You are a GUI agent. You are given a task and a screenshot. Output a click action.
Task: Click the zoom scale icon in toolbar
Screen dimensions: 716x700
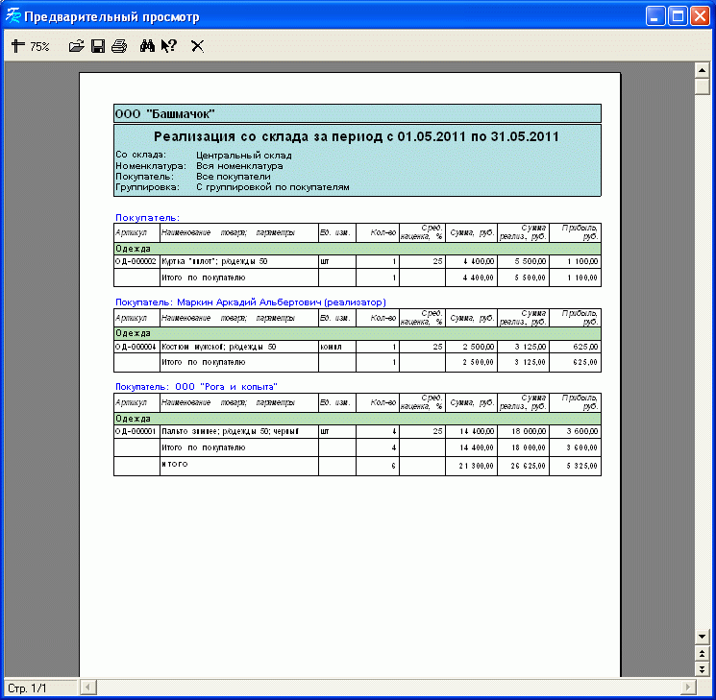click(x=18, y=46)
